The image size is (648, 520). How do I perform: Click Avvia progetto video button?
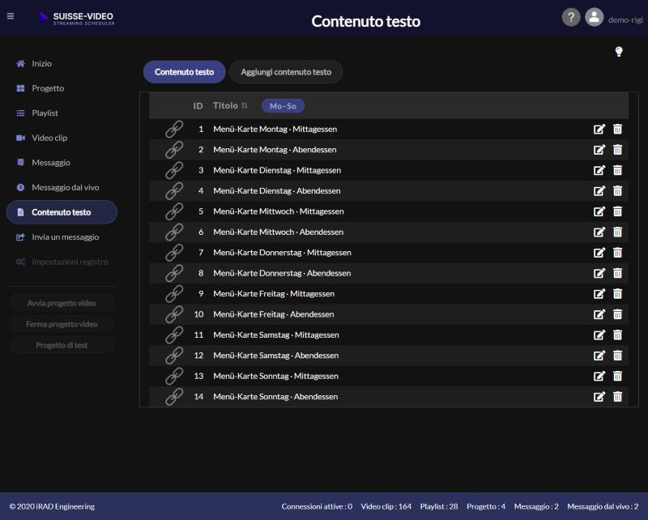pyautogui.click(x=62, y=304)
